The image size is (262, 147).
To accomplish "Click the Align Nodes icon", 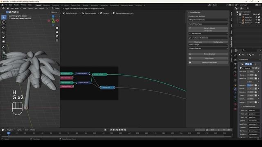I will pyautogui.click(x=190, y=58).
